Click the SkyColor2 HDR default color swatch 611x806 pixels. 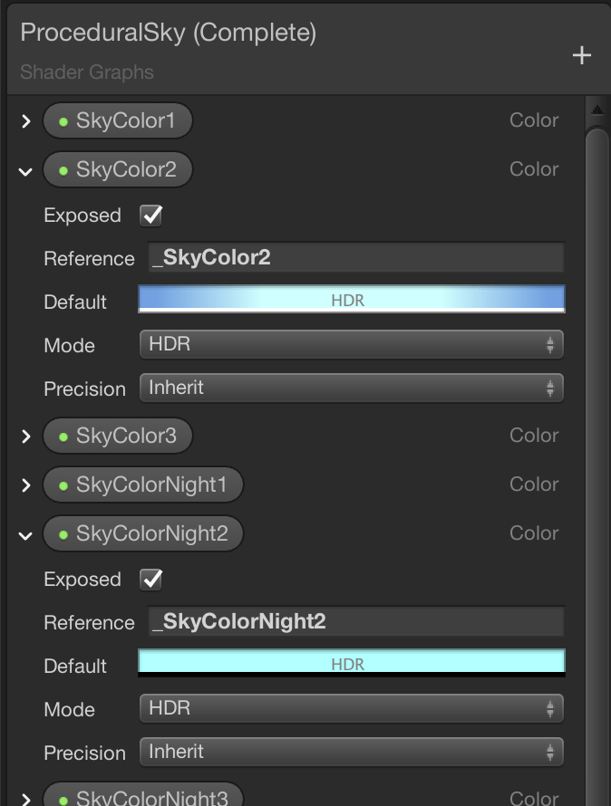coord(351,299)
